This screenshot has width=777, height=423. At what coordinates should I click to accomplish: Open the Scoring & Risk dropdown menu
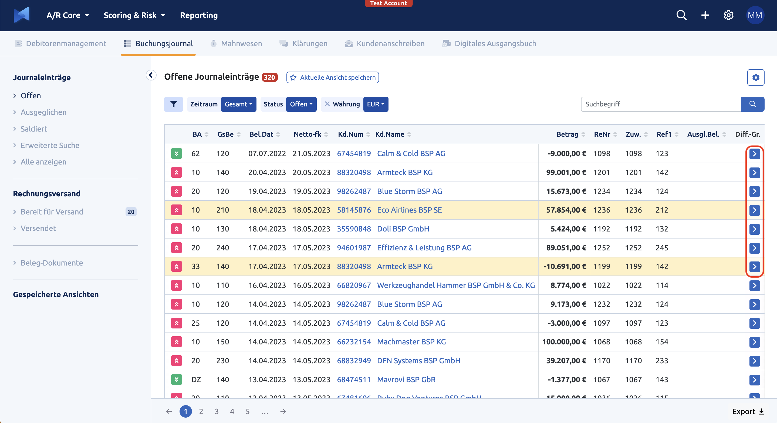tap(134, 15)
